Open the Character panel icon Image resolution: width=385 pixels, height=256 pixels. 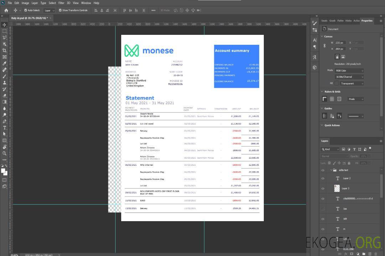pyautogui.click(x=315, y=40)
